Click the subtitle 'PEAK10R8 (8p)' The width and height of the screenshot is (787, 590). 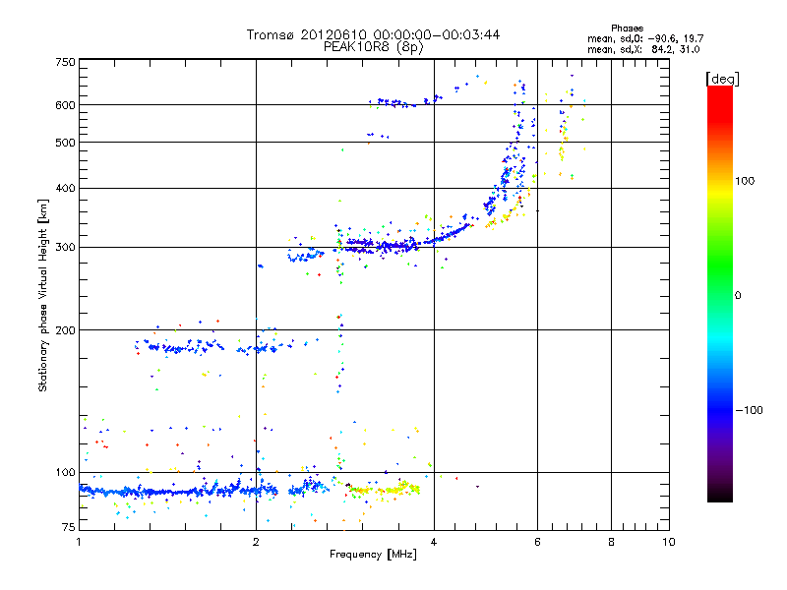(374, 47)
